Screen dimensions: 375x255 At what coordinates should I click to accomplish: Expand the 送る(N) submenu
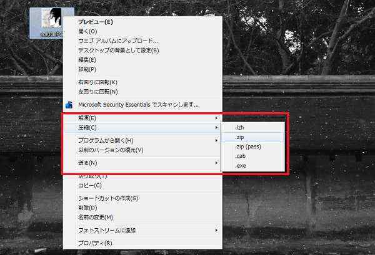point(217,163)
